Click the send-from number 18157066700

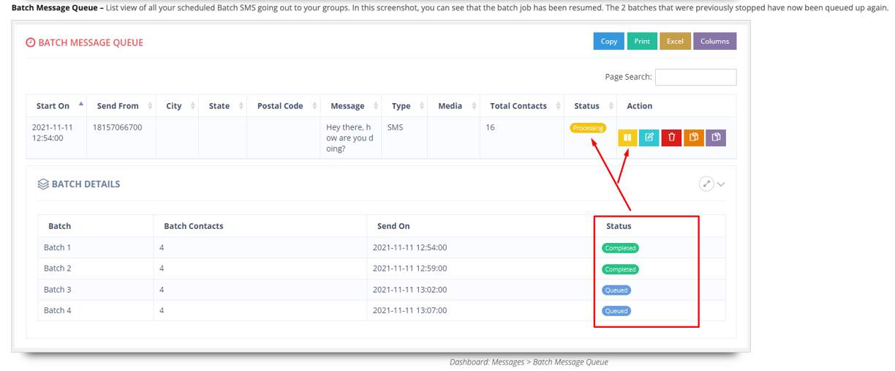click(117, 127)
